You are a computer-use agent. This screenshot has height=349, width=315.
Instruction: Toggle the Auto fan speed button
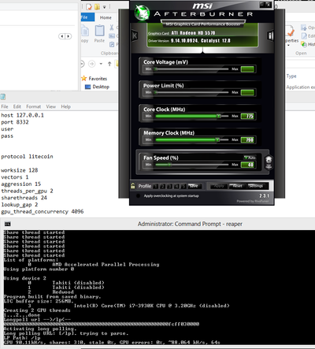click(250, 158)
